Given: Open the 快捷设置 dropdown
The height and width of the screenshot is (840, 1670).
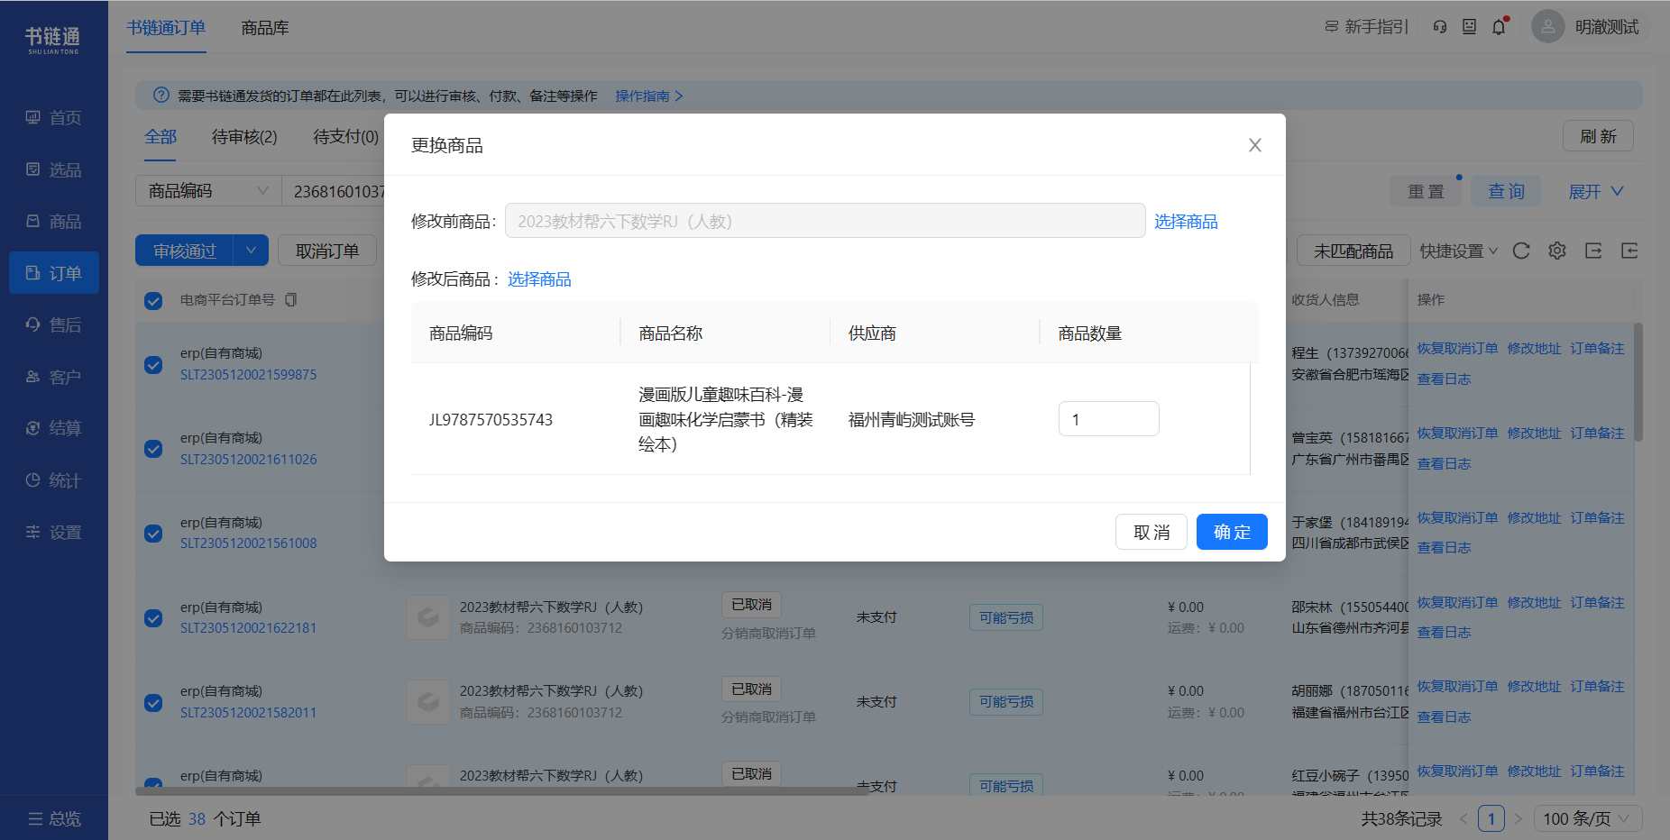Looking at the screenshot, I should tap(1458, 251).
